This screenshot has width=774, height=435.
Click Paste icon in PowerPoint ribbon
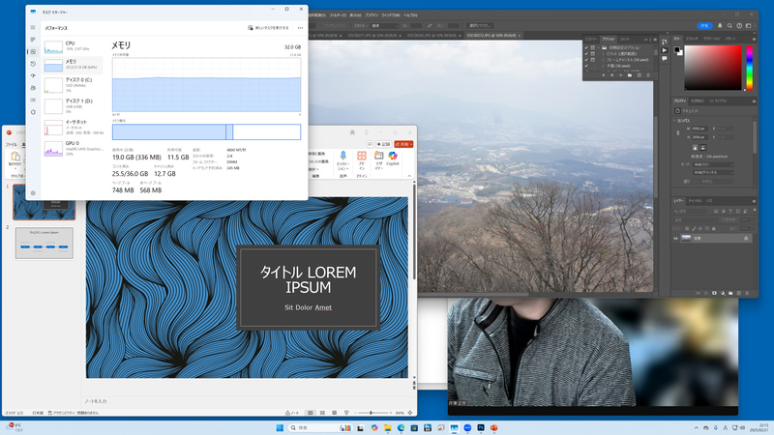click(x=15, y=158)
